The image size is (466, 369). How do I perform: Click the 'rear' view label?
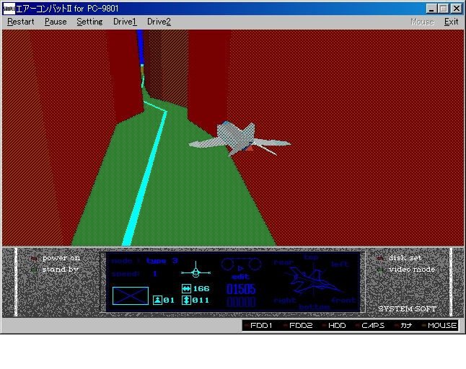point(283,262)
